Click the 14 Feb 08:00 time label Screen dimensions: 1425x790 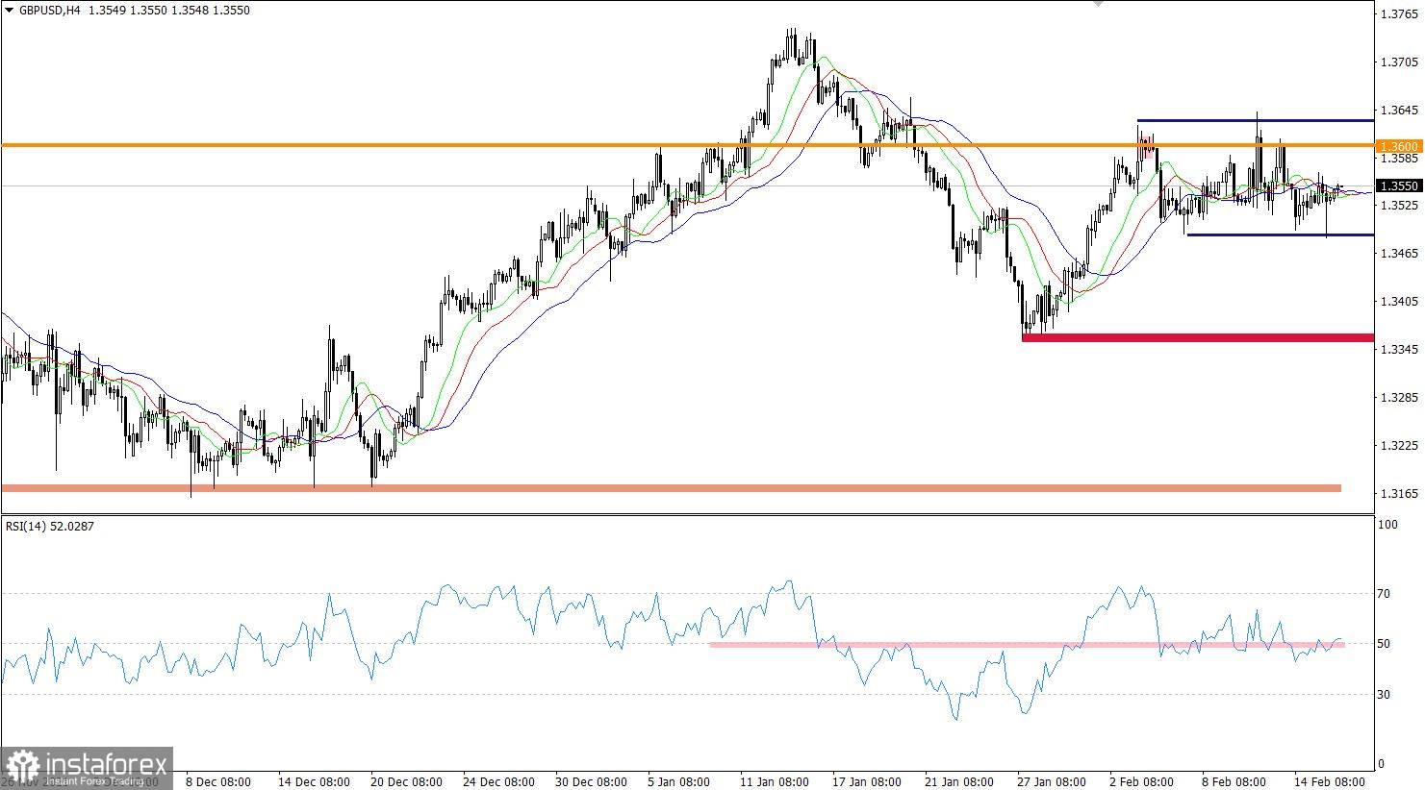click(1330, 781)
